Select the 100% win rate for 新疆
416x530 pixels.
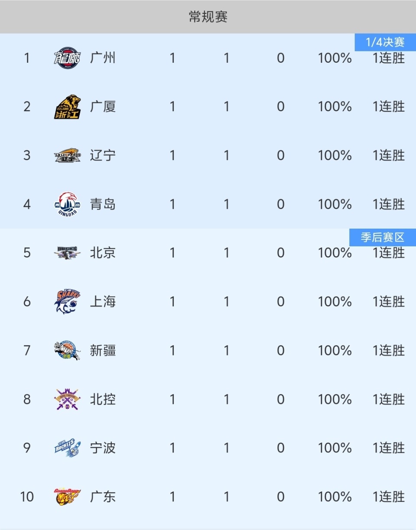pyautogui.click(x=335, y=350)
